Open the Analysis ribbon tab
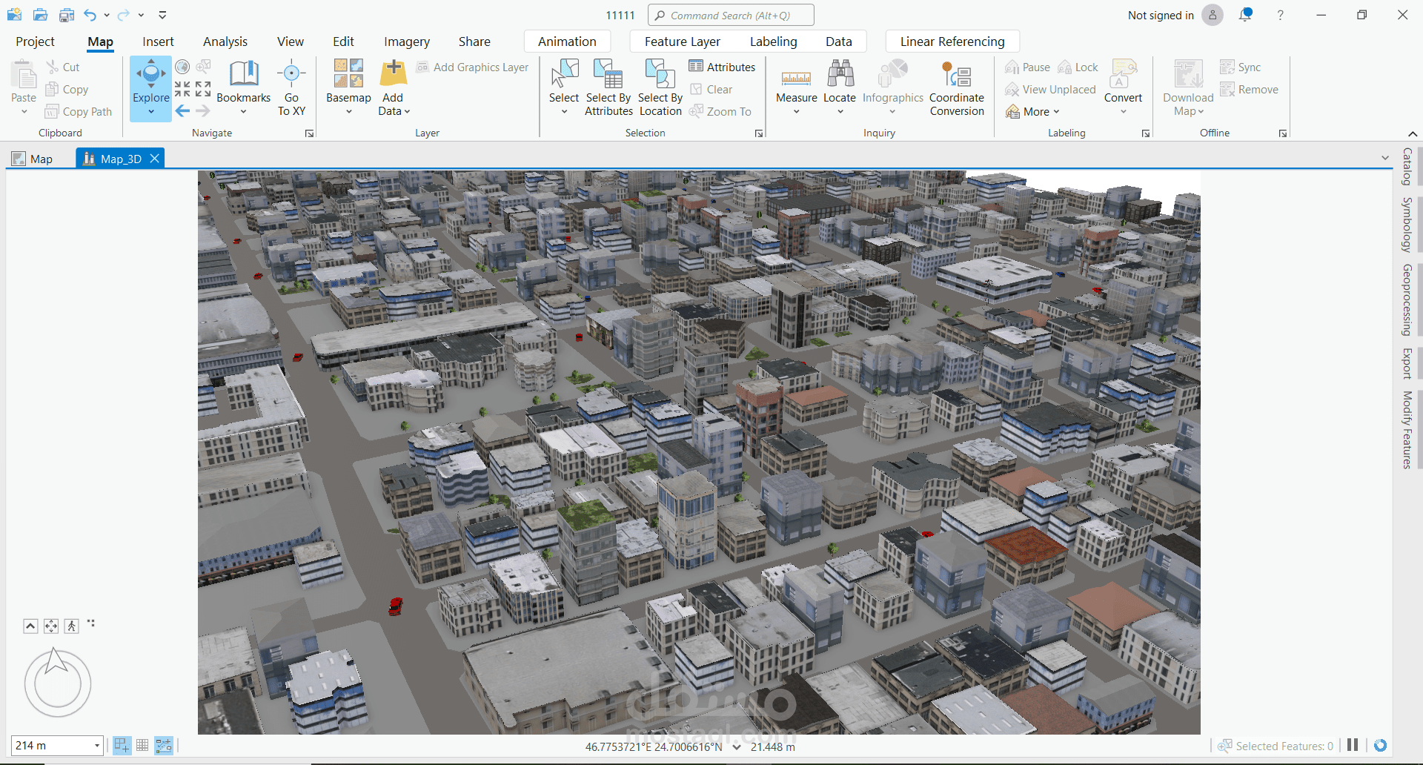1423x765 pixels. click(225, 42)
